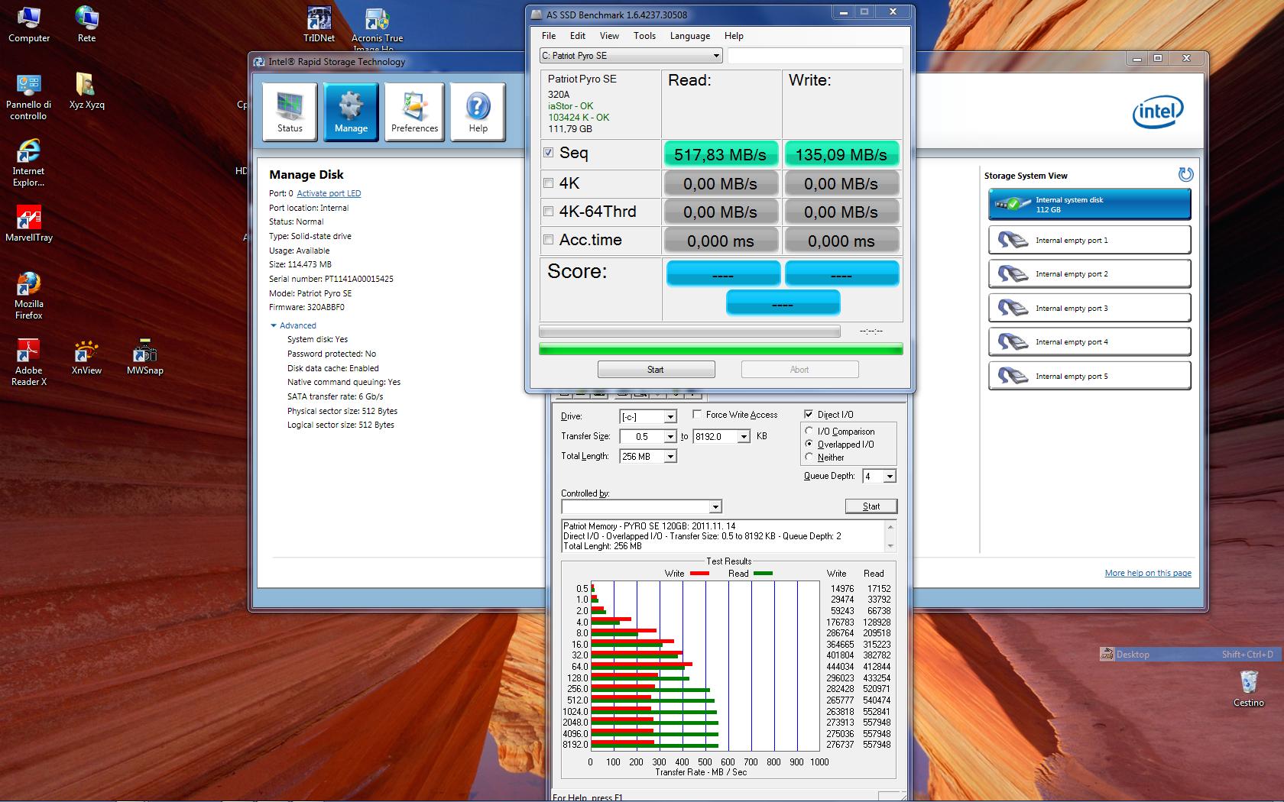
Task: Open the More help on this page link
Action: click(x=1148, y=573)
